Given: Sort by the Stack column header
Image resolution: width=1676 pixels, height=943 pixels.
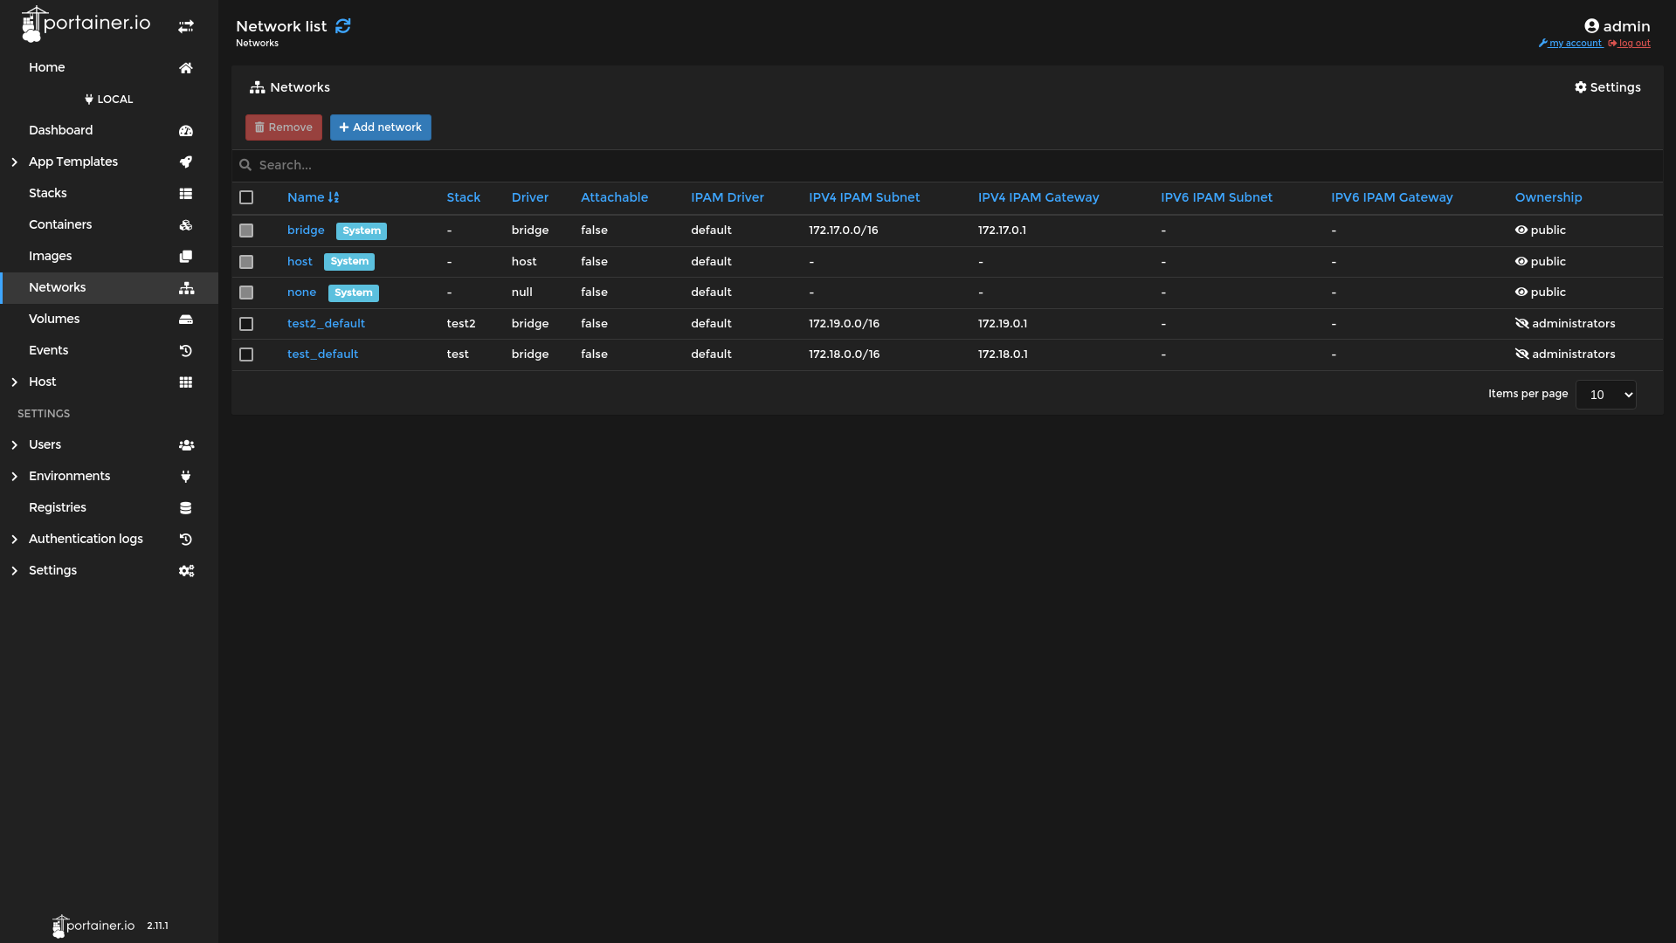Looking at the screenshot, I should (x=464, y=197).
